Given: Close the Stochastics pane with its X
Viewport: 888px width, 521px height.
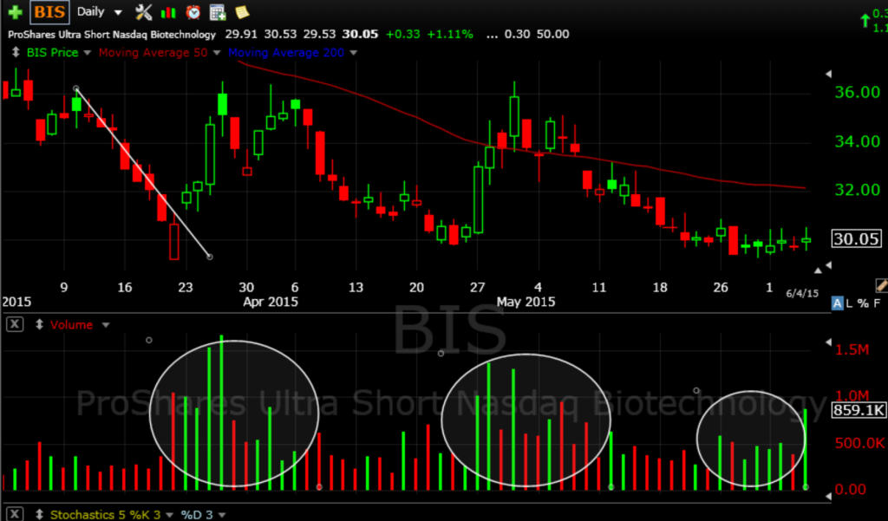Looking at the screenshot, I should point(15,514).
